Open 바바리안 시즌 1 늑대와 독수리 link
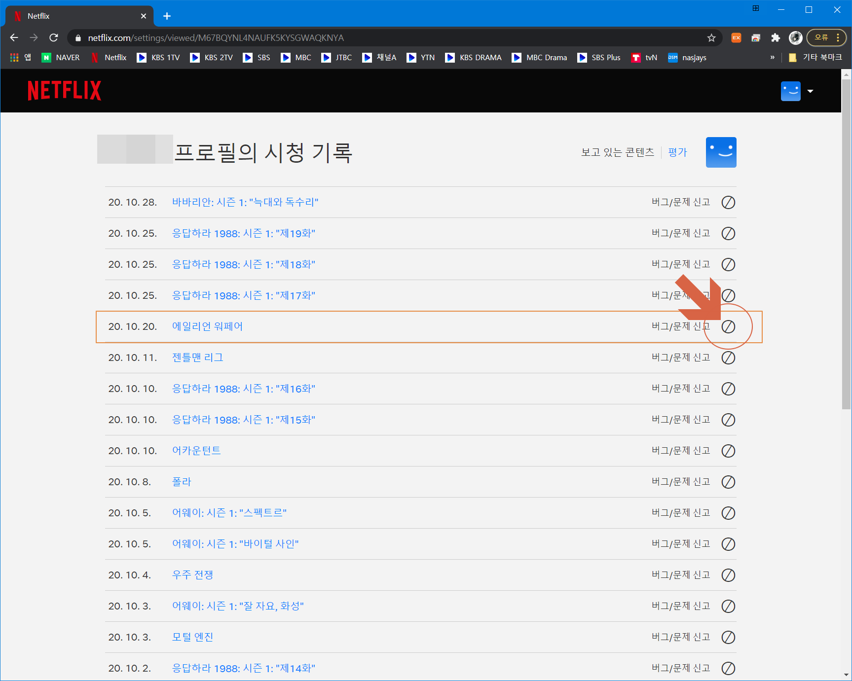 pyautogui.click(x=245, y=202)
